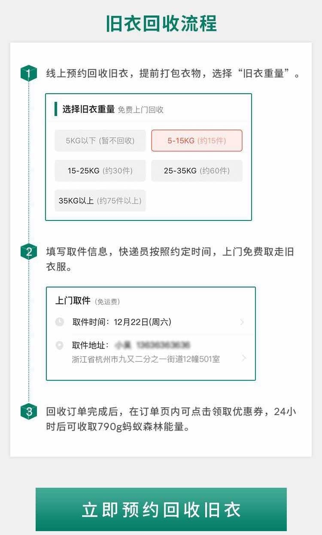Image resolution: width=322 pixels, height=535 pixels.
Task: Choose the 35KG以上 weight option
Action: (x=100, y=201)
